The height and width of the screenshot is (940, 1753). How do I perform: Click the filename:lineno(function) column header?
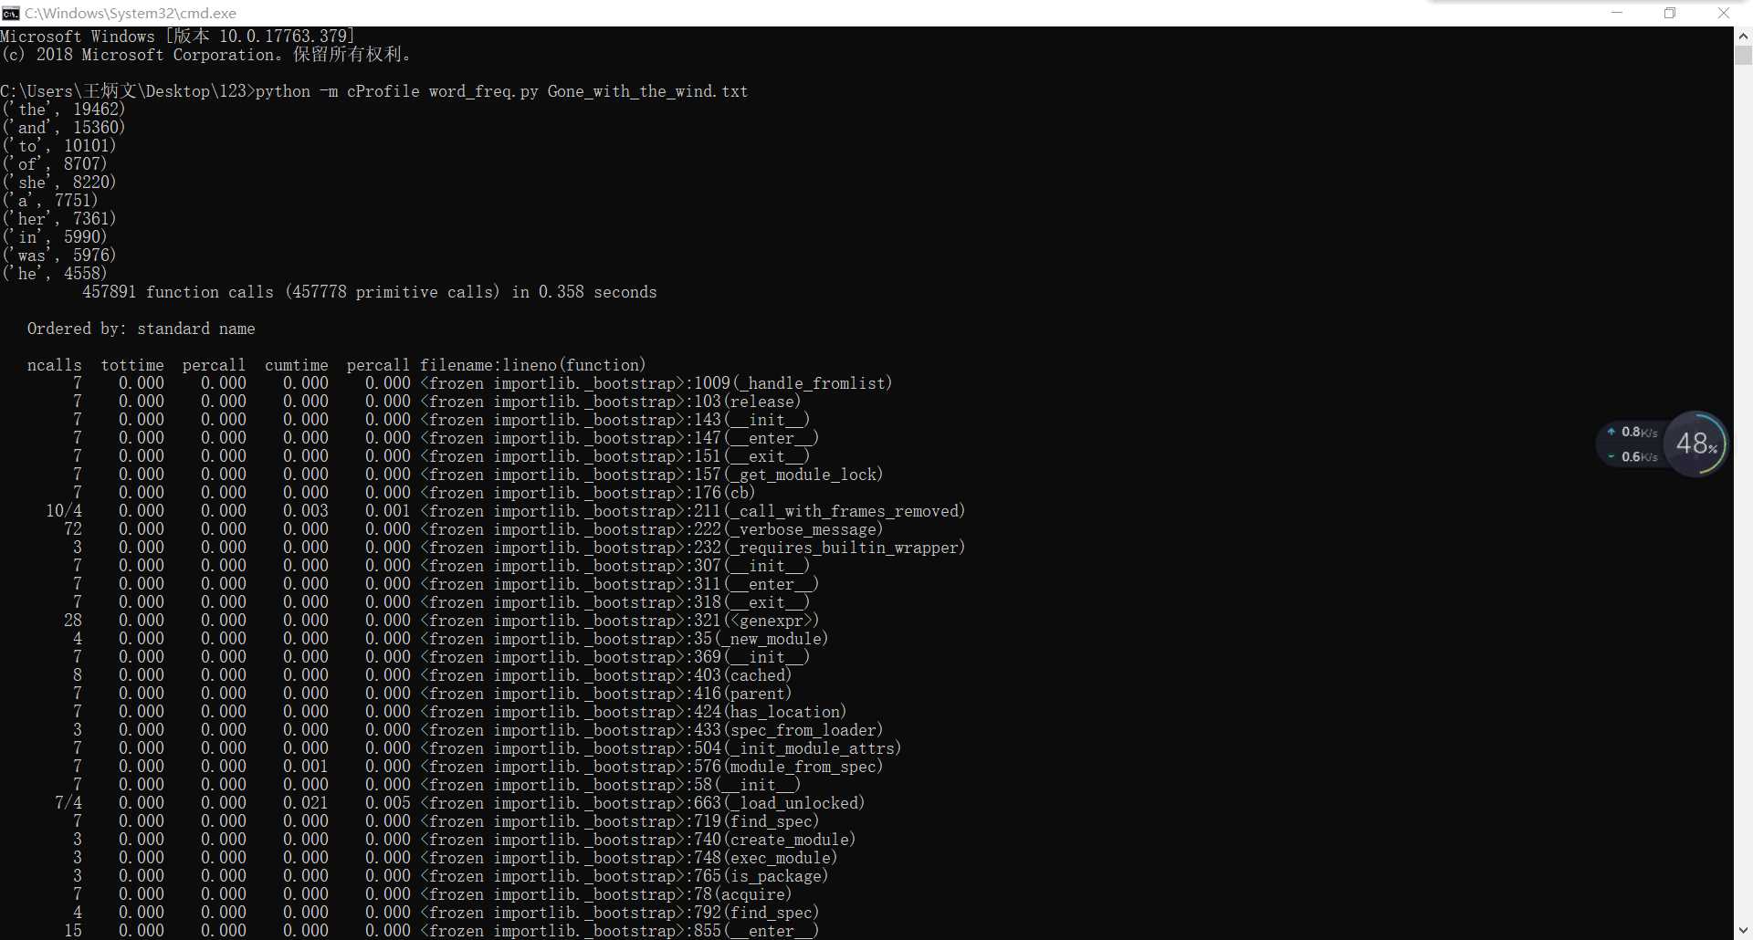coord(533,365)
